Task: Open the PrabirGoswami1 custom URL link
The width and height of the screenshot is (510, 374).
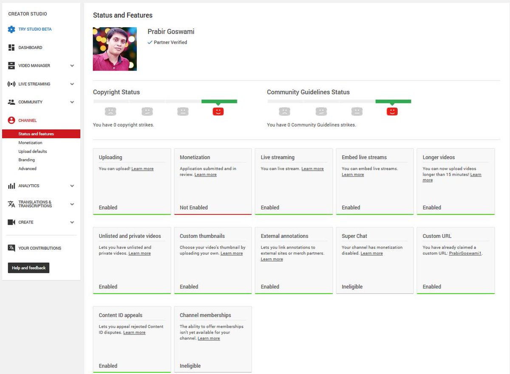Action: (x=465, y=254)
